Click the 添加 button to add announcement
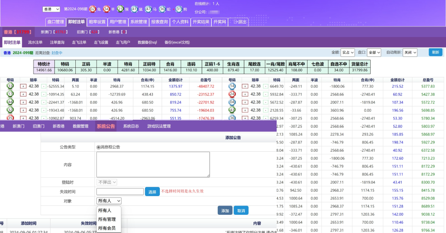 click(x=225, y=210)
